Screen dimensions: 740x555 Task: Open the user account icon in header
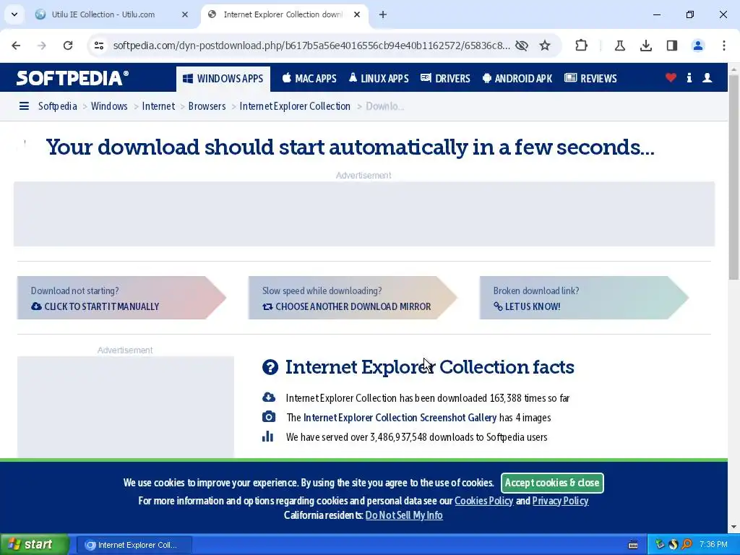click(707, 78)
